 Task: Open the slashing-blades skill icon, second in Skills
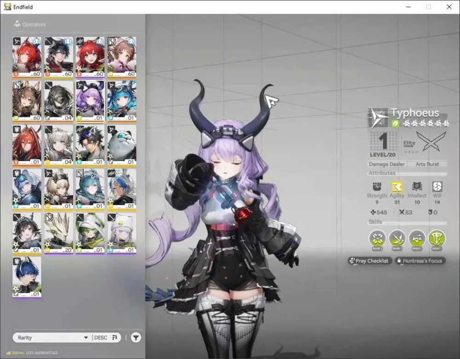397,238
